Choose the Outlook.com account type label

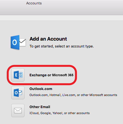(41, 89)
